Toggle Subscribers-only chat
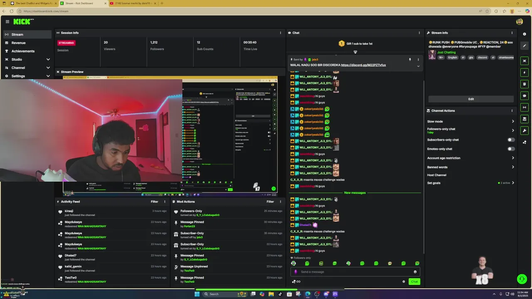 pos(511,140)
